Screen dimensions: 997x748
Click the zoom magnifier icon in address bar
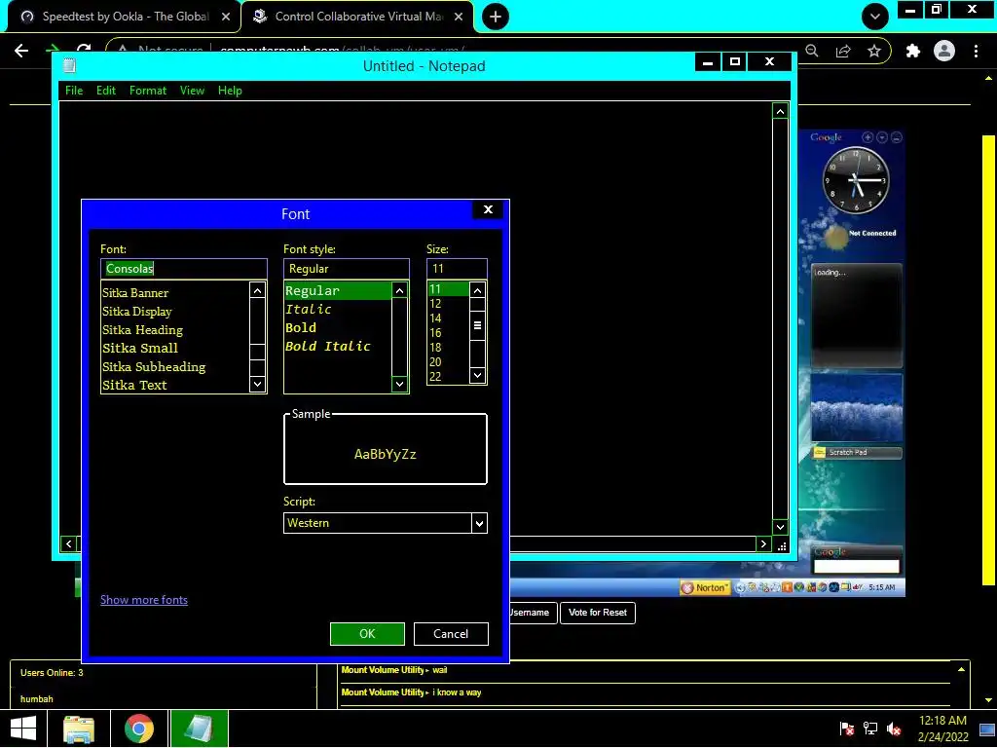point(812,51)
